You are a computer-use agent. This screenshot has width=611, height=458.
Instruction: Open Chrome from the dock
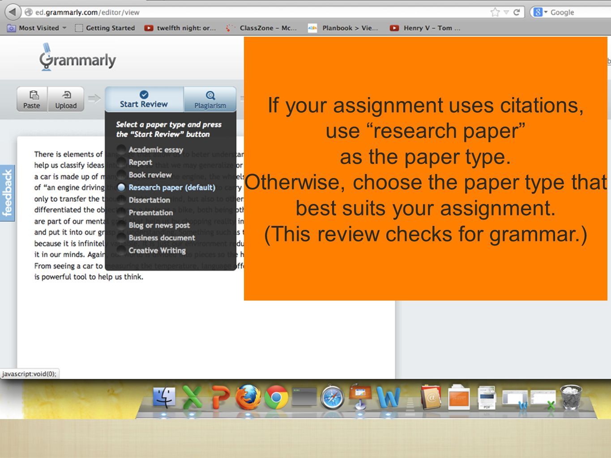276,397
